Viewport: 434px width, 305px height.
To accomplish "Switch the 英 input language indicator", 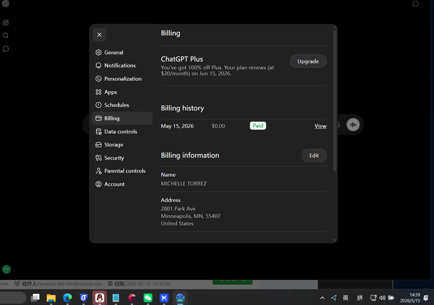I will click(346, 298).
